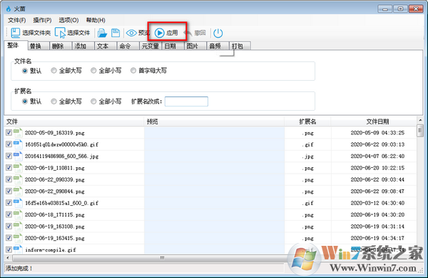This screenshot has height=278, width=428.
Task: Click the vertical scrollbar up arrow
Action: click(x=420, y=120)
